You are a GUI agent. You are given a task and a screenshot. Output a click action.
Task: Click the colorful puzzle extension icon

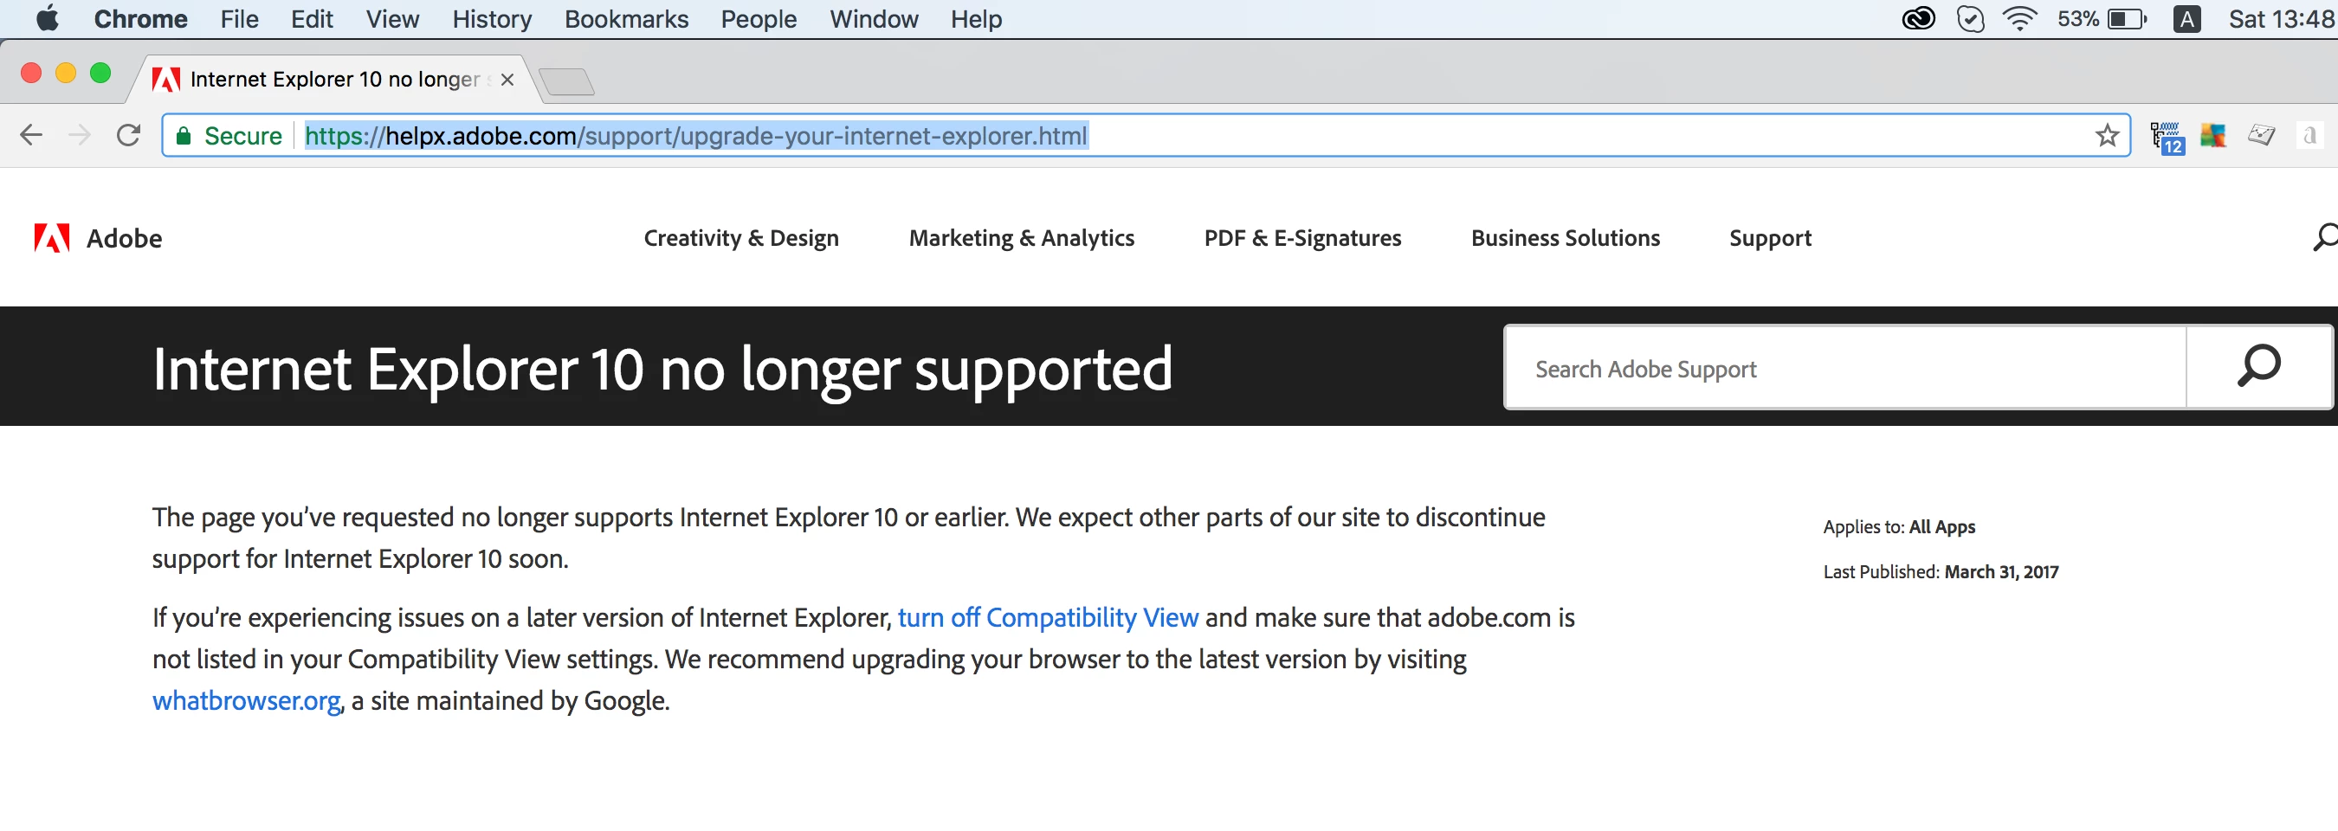[2212, 135]
